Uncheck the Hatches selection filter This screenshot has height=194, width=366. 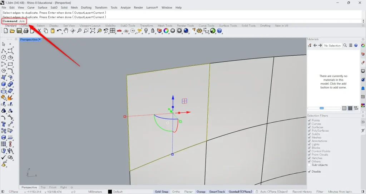point(309,158)
